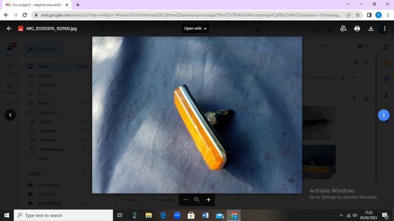
Task: Open the viewer's more options menu
Action: [x=384, y=29]
